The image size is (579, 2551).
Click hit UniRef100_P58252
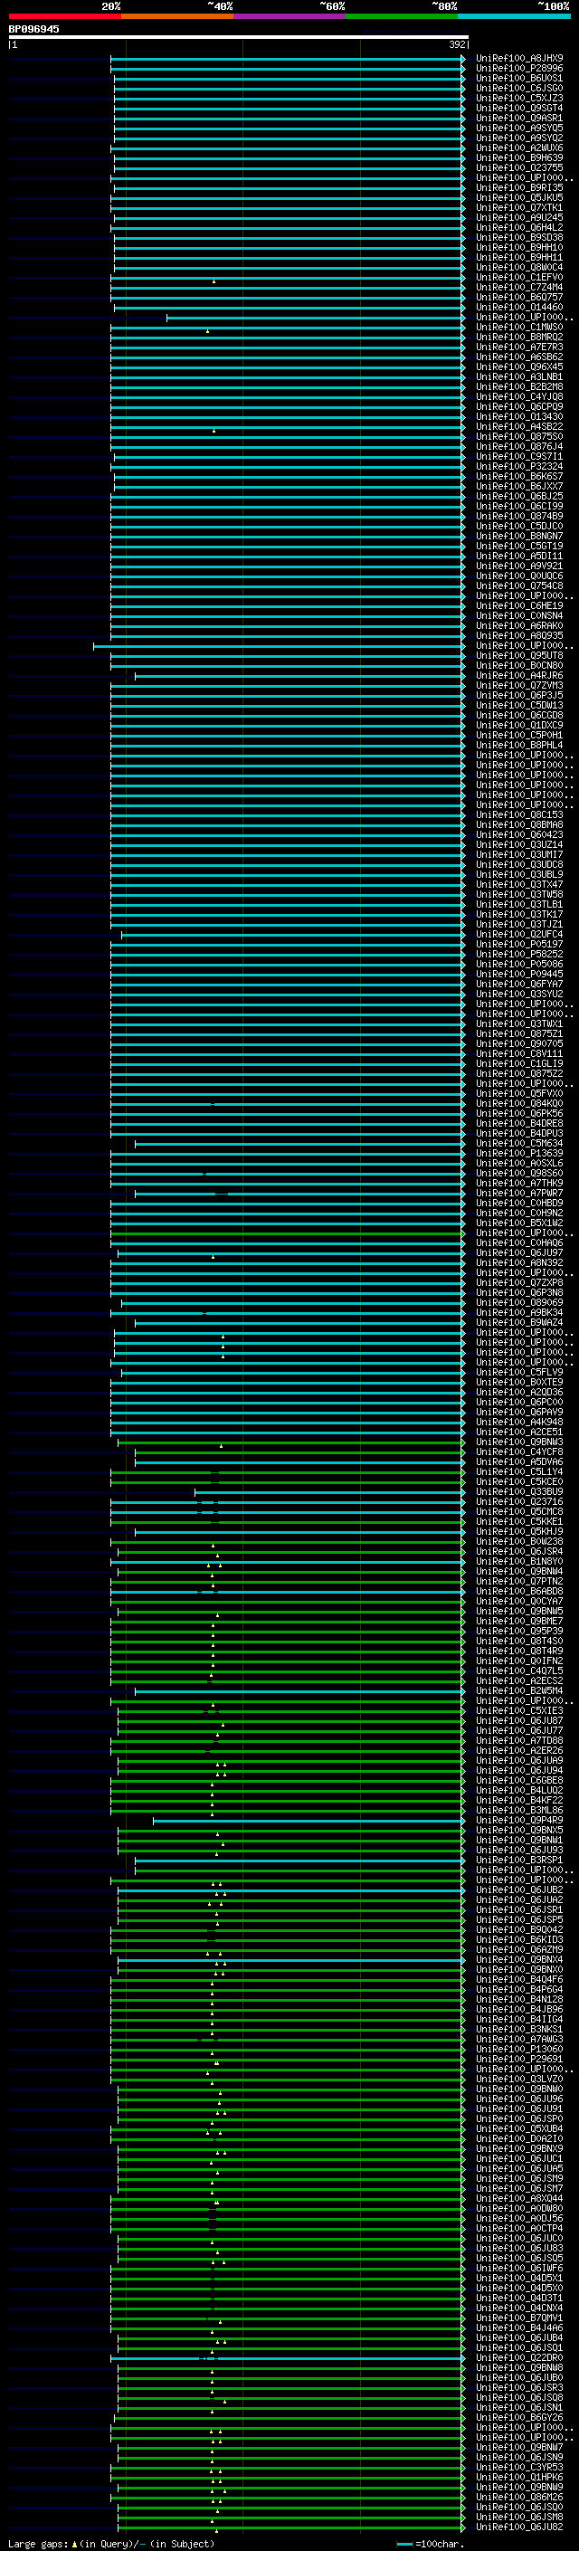[519, 954]
